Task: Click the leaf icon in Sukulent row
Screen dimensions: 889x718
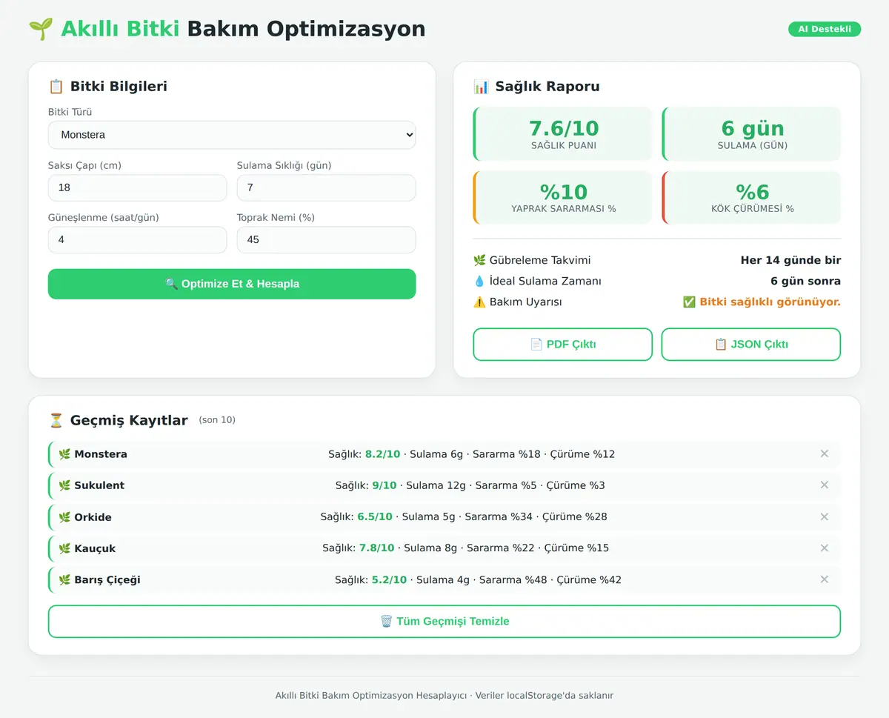Action: click(x=64, y=485)
